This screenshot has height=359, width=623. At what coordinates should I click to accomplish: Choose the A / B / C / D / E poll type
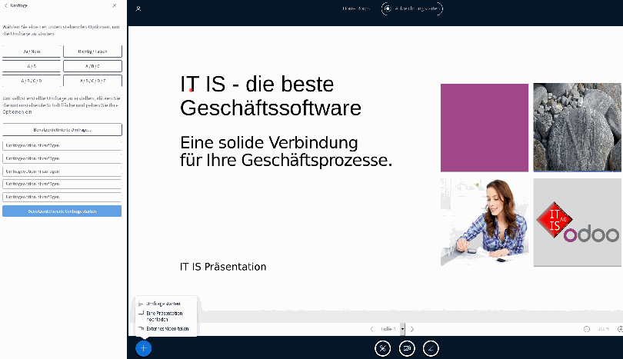pyautogui.click(x=92, y=81)
